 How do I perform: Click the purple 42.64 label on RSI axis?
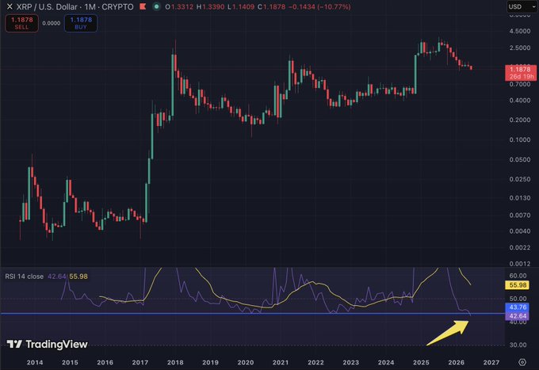point(518,315)
